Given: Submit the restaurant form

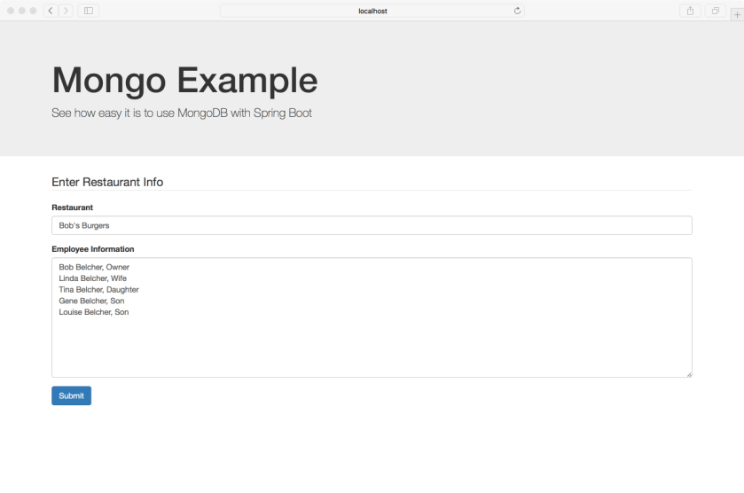Looking at the screenshot, I should tap(71, 395).
